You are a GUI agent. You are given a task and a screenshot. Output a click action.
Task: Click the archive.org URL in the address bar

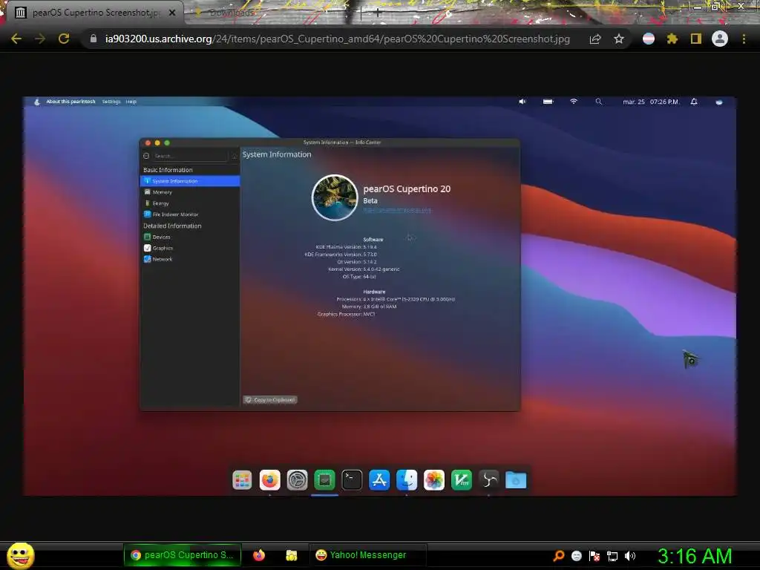(x=338, y=39)
